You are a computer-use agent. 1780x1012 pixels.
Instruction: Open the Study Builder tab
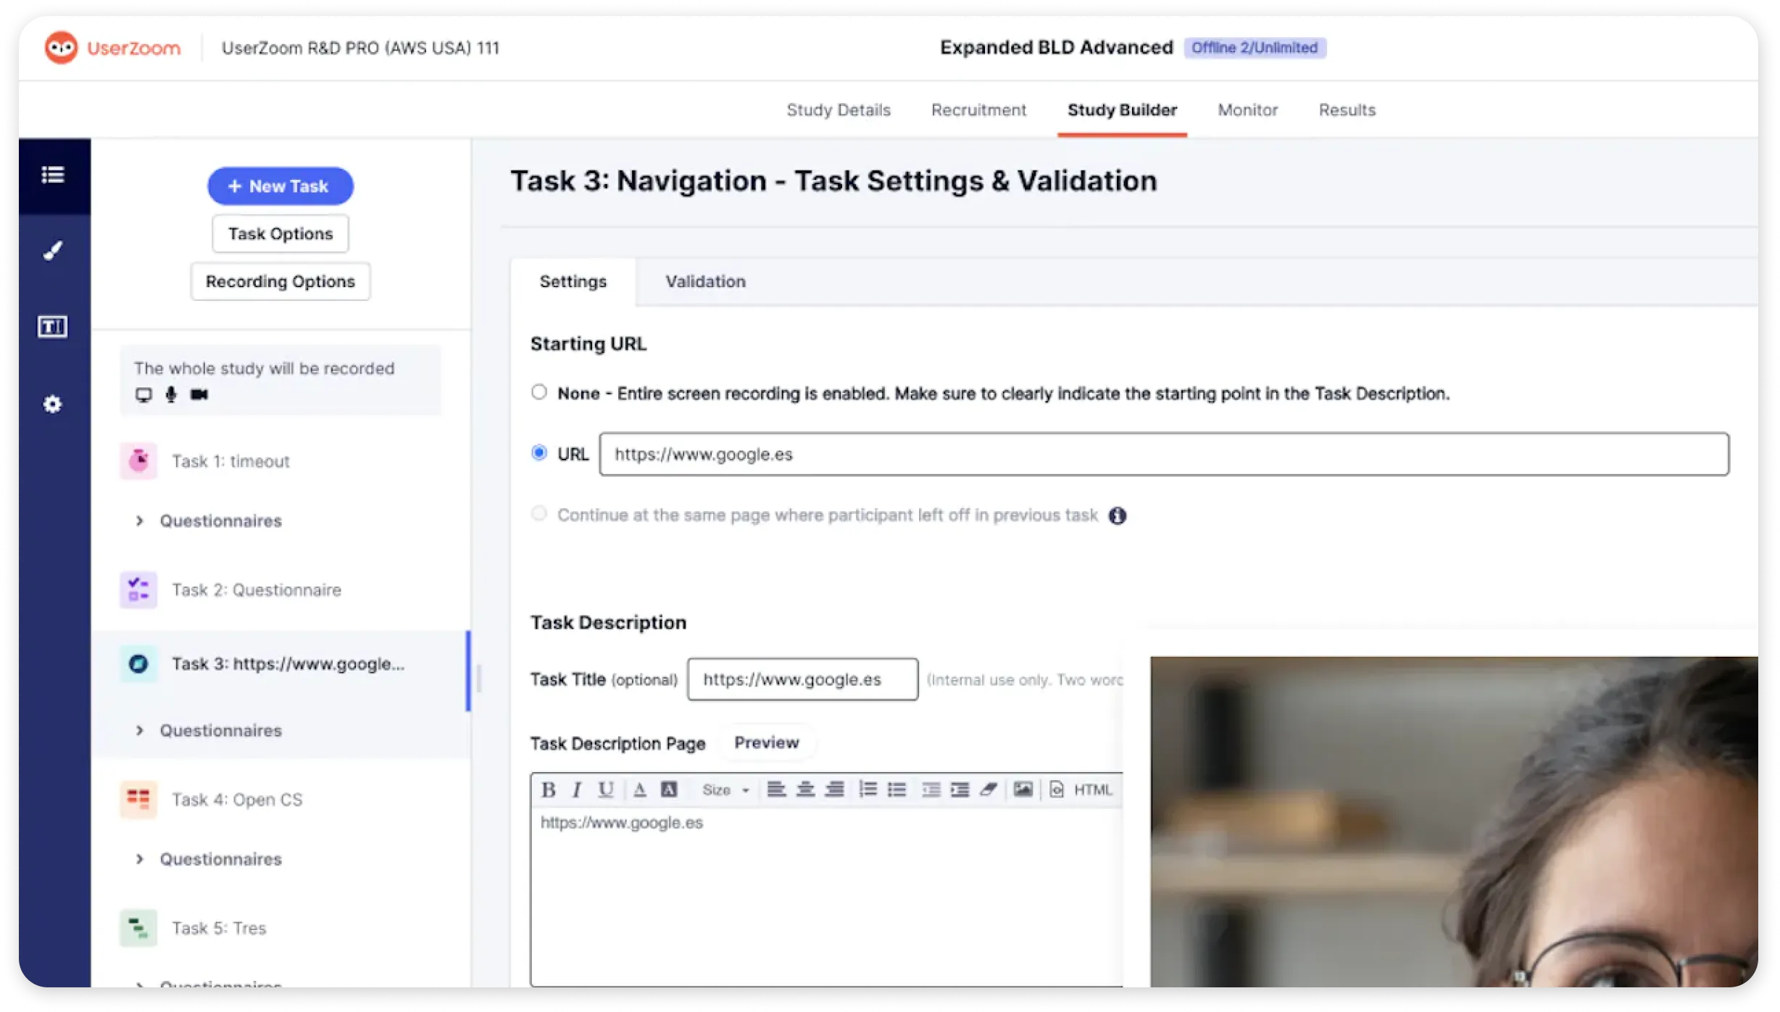[1122, 109]
